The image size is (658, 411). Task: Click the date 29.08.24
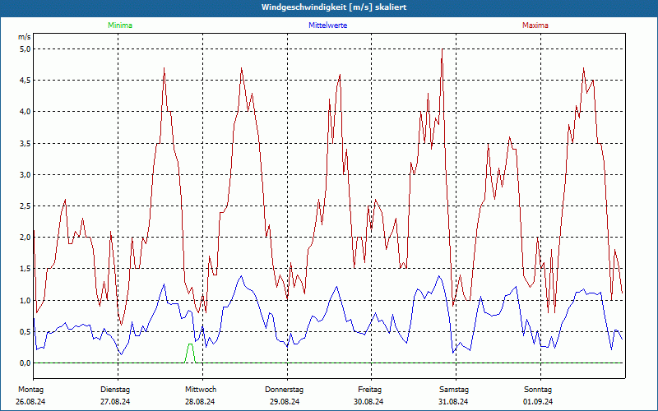(285, 402)
